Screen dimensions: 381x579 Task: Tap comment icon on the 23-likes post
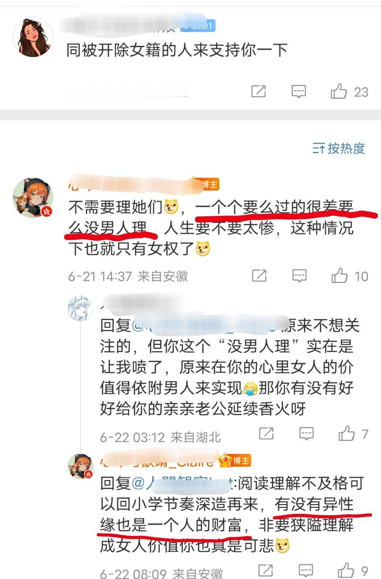coord(298,92)
